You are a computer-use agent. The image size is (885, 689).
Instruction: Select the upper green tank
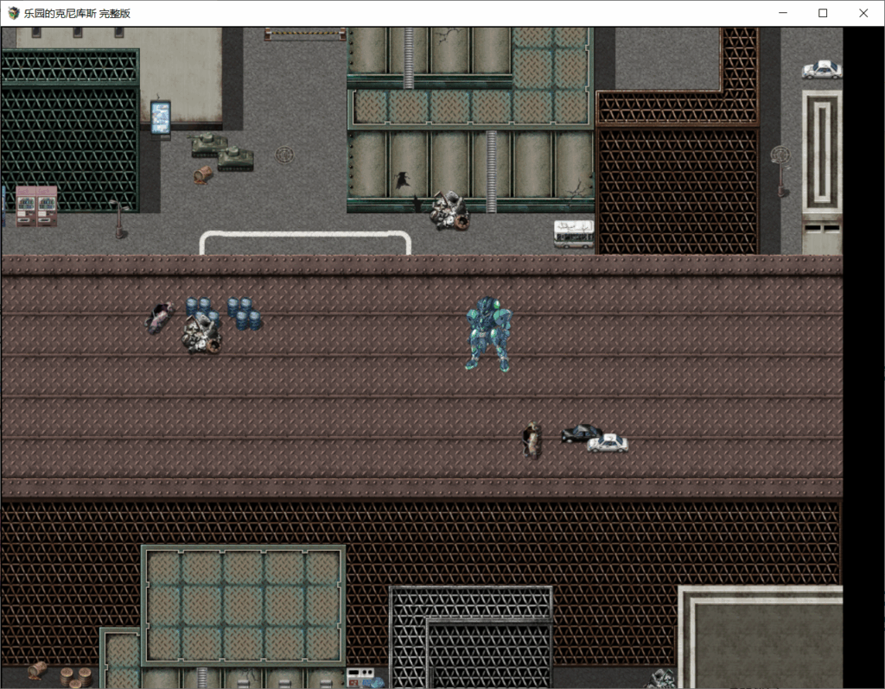point(208,144)
